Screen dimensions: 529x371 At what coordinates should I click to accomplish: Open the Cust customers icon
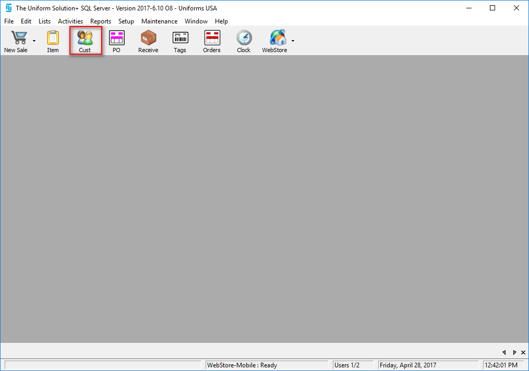pyautogui.click(x=85, y=38)
